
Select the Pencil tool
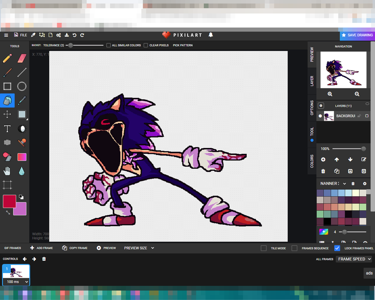click(7, 58)
